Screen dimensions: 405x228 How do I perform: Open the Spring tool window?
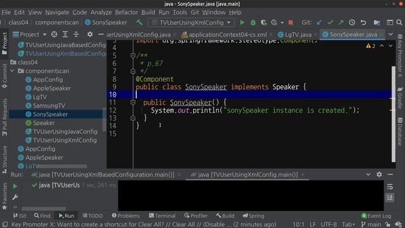coord(253,215)
